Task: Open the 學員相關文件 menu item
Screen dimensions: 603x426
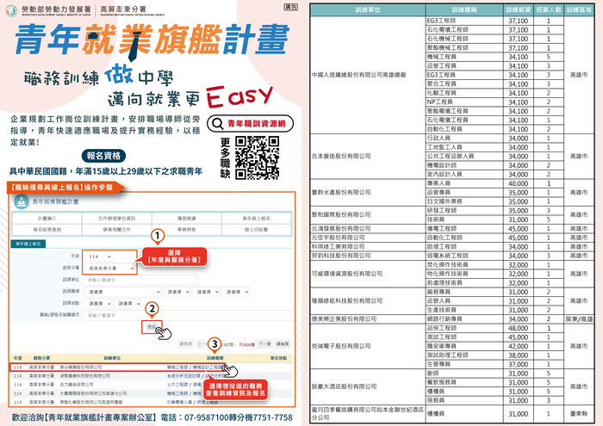Action: click(117, 229)
